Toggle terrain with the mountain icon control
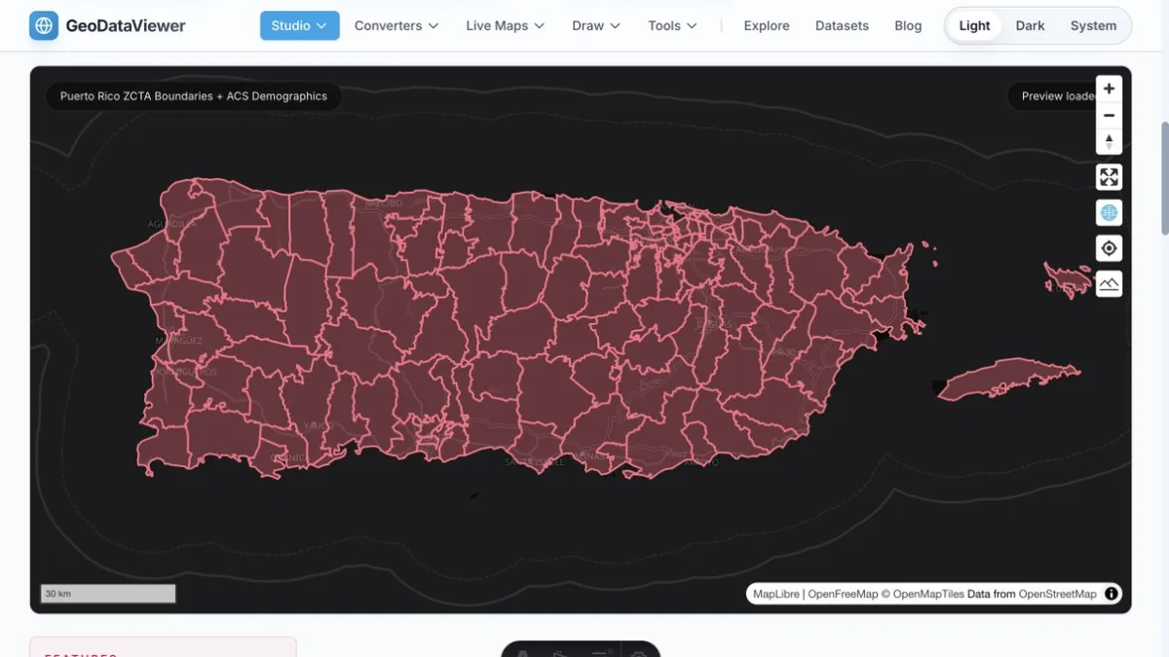The height and width of the screenshot is (657, 1169). click(1109, 284)
